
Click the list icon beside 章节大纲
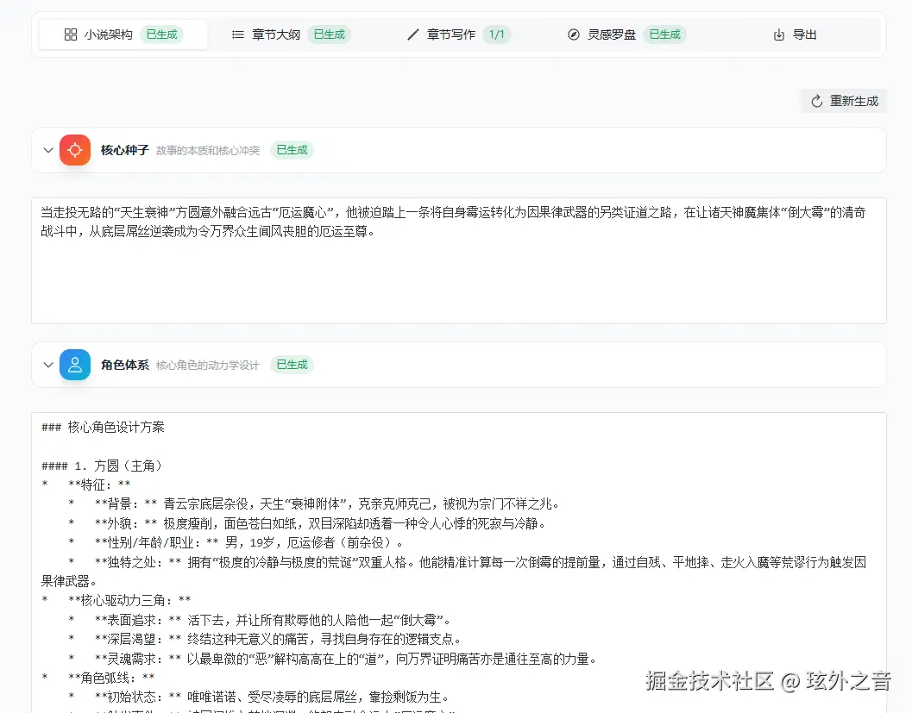click(x=239, y=34)
